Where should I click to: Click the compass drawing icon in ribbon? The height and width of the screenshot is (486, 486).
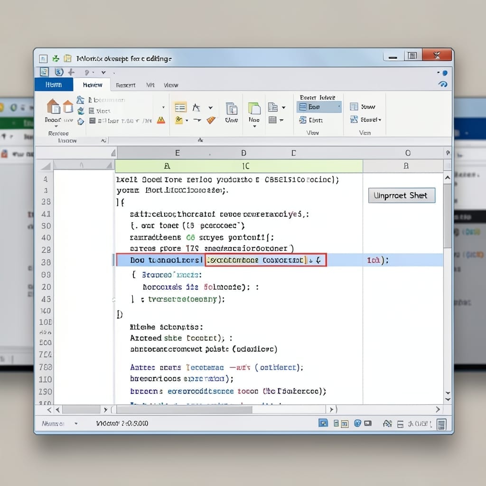tap(196, 108)
